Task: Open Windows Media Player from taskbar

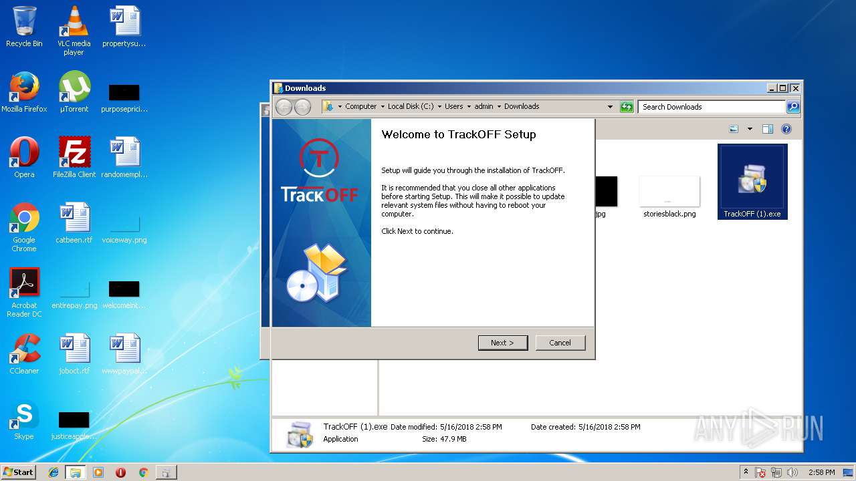Action: (98, 472)
